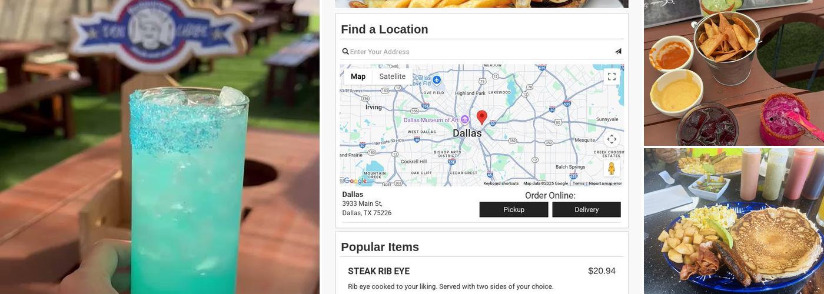Open the map Terms link

[579, 183]
